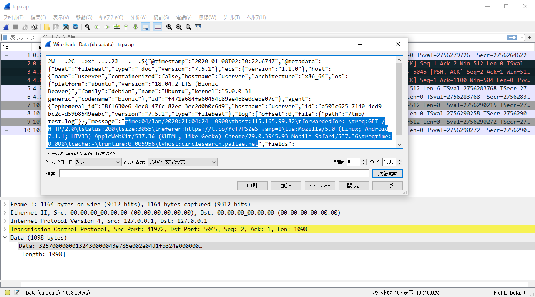Click the 'コピー' button
Viewport: 535px width, 297px height.
point(286,186)
